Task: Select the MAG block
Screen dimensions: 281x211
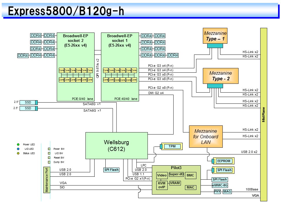Action: click(x=227, y=191)
